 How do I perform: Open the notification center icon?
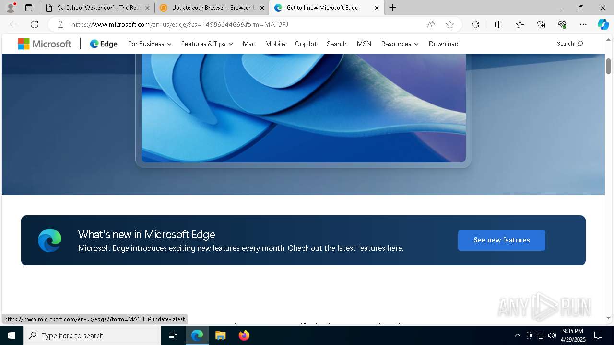click(x=598, y=335)
